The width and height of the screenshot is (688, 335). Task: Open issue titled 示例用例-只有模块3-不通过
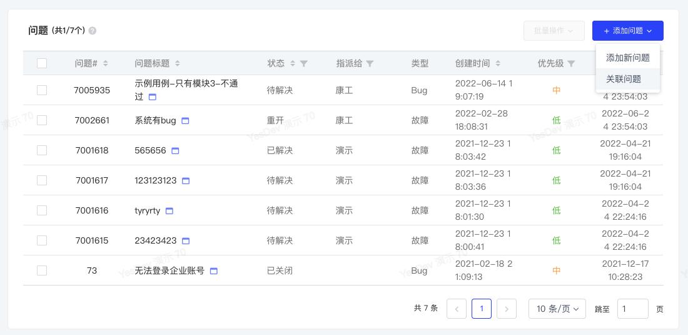(186, 90)
